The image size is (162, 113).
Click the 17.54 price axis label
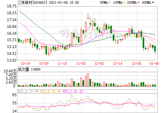[12, 20]
